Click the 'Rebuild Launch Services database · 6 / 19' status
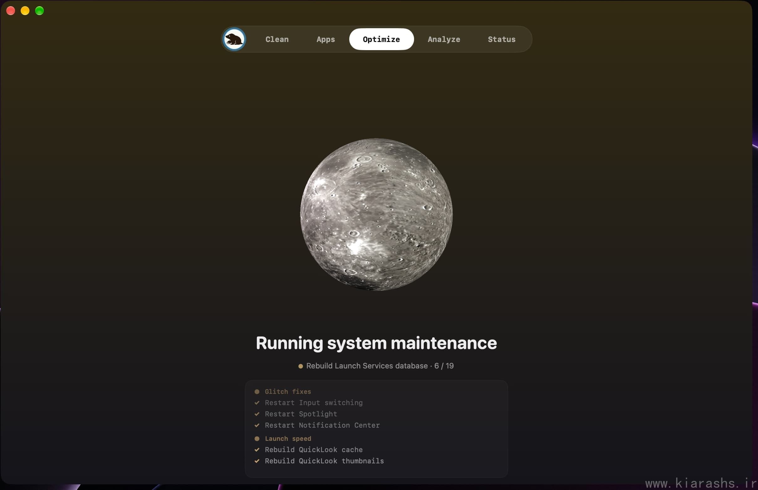The image size is (758, 490). coord(376,366)
